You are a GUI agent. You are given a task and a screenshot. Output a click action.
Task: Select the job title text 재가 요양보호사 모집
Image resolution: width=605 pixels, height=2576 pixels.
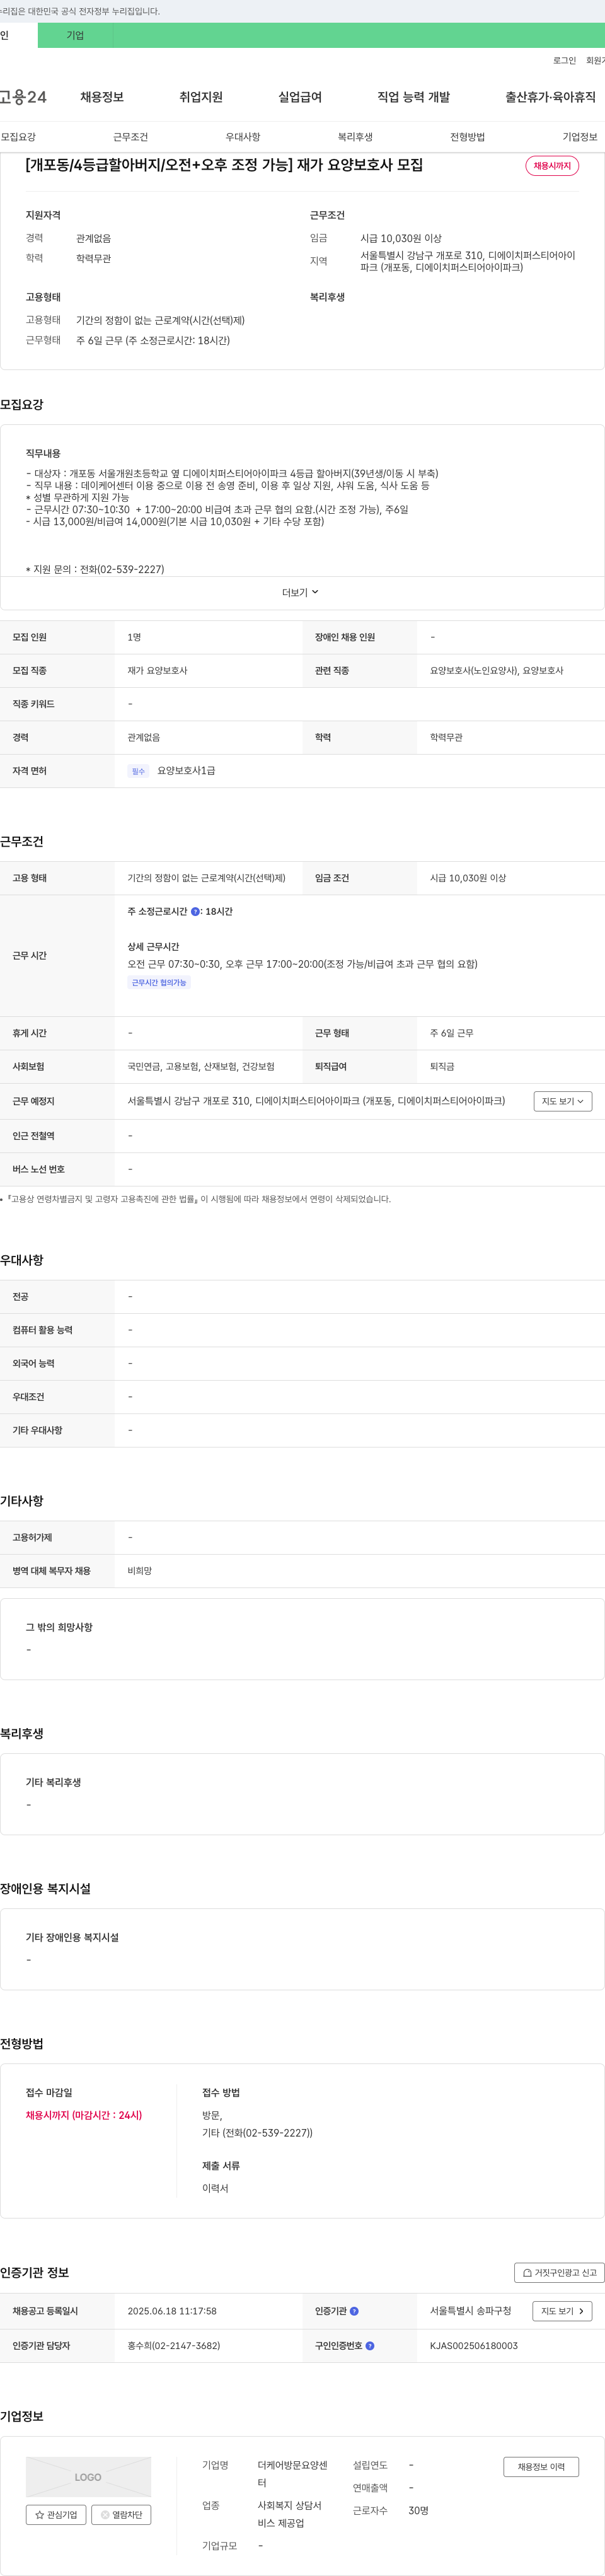[x=360, y=165]
